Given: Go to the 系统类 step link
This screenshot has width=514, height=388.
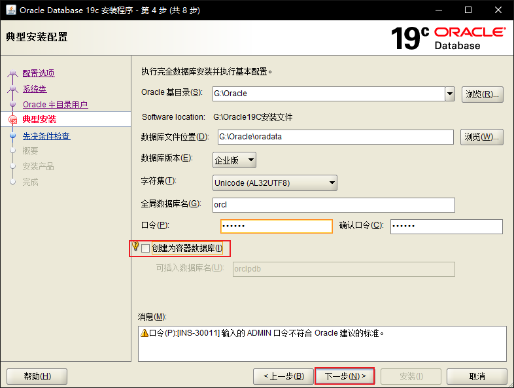Looking at the screenshot, I should tap(35, 89).
